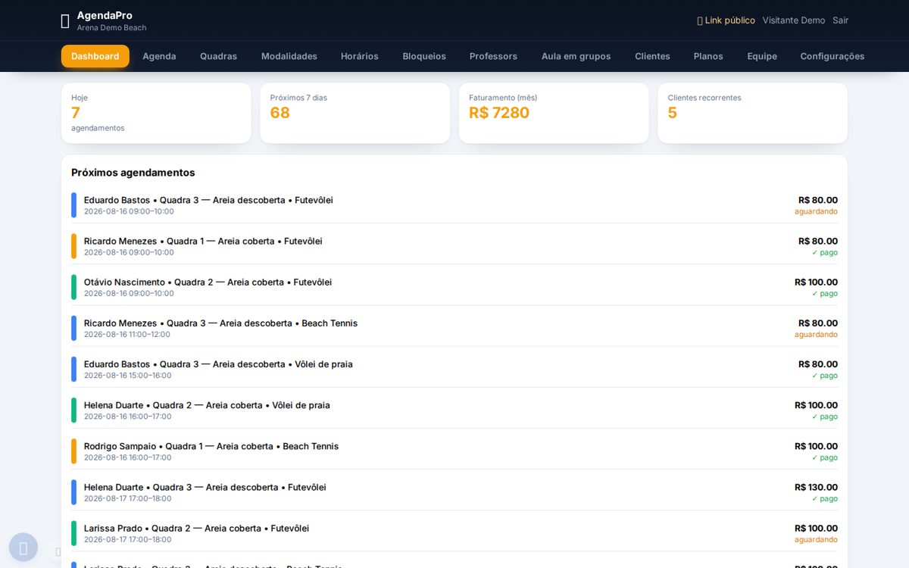Open the Planos tab
Viewport: 909px width, 568px height.
pyautogui.click(x=708, y=56)
